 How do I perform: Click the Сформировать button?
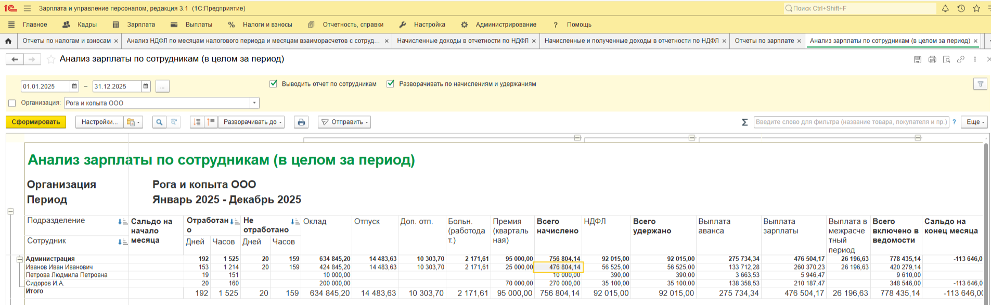click(x=36, y=122)
